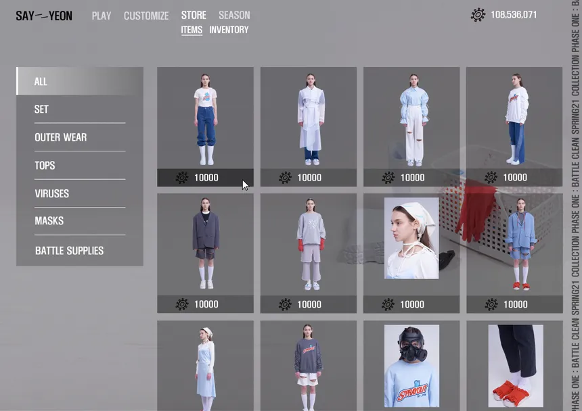Open the CUSTOMIZE menu
This screenshot has height=411, width=582.
(146, 16)
